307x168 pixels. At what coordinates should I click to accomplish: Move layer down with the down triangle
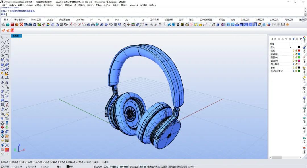pyautogui.click(x=286, y=39)
